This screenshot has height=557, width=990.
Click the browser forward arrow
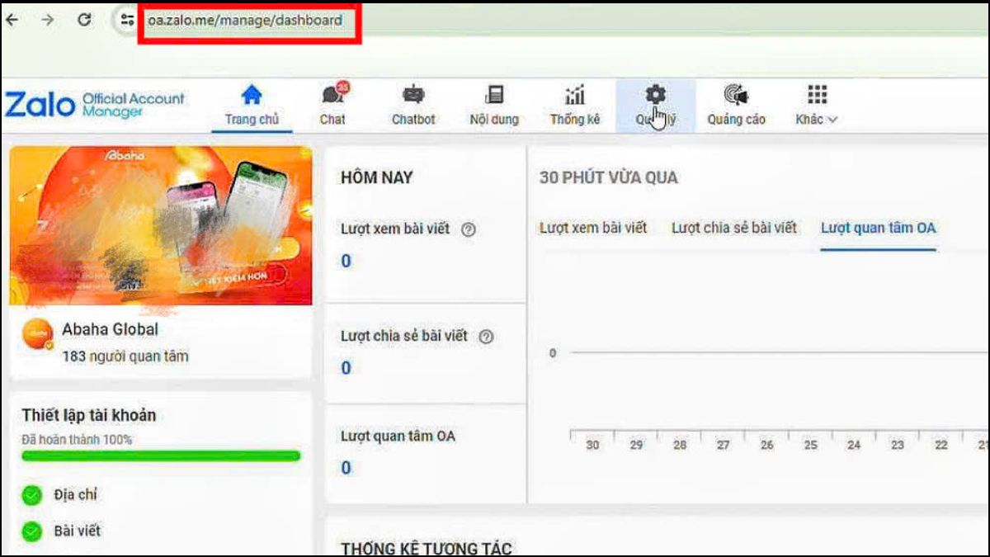(x=47, y=20)
